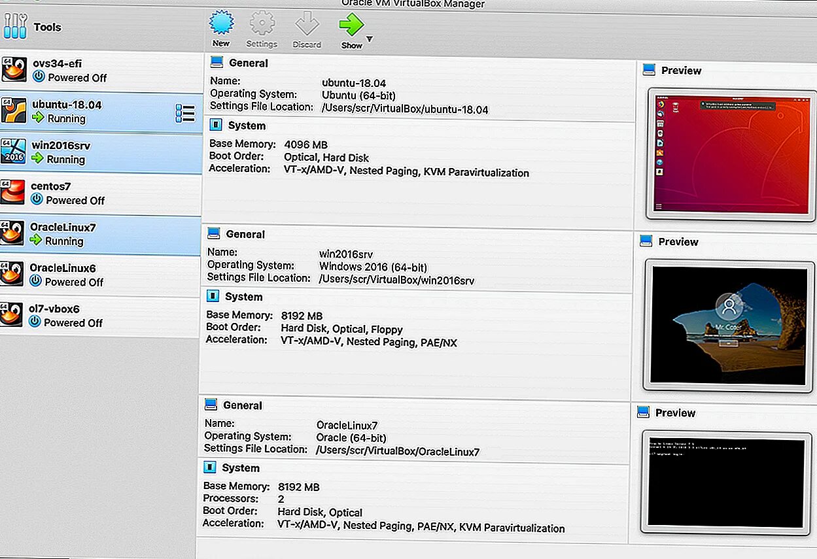Open the Tools icon in sidebar
Image resolution: width=817 pixels, height=559 pixels.
15,25
